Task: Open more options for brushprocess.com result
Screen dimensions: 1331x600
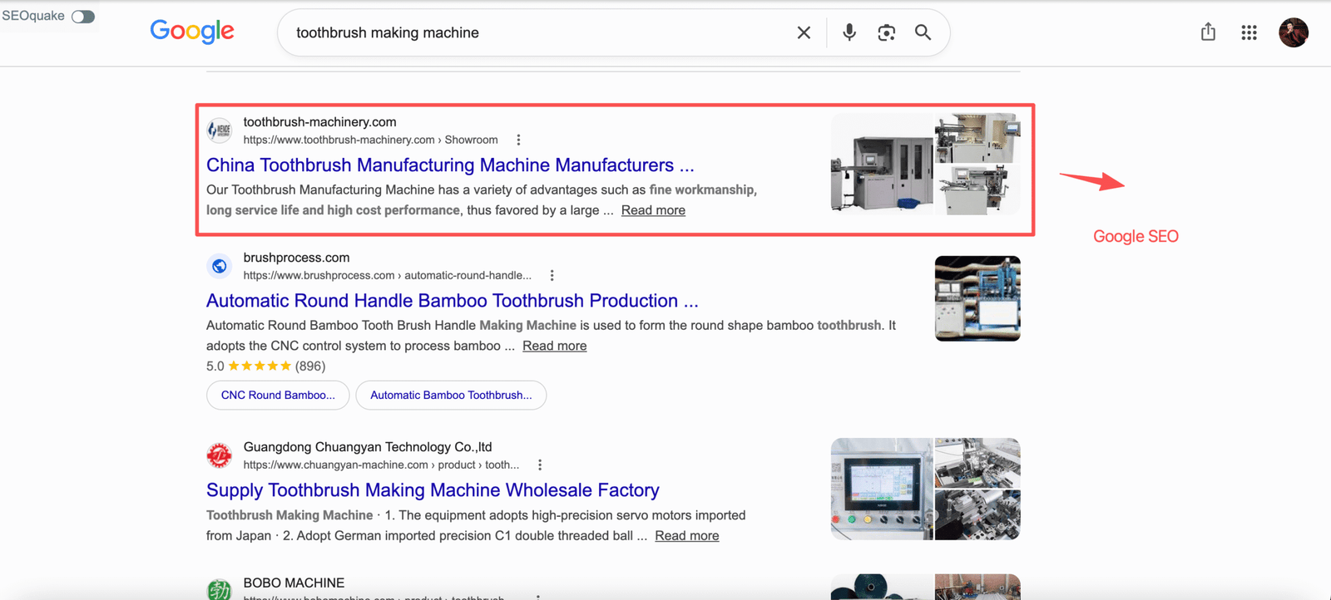Action: pyautogui.click(x=552, y=275)
